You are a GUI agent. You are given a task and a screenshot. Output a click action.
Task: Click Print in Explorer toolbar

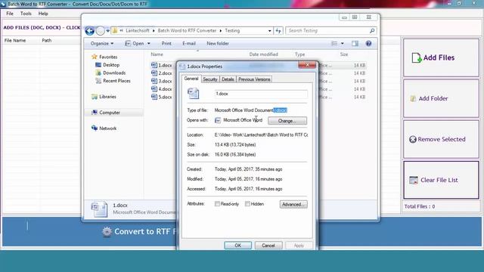(166, 44)
